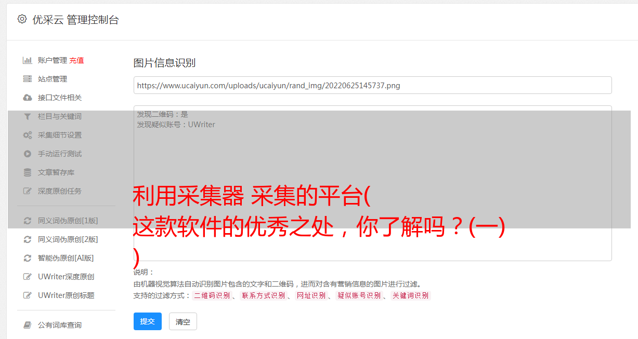Click the cloud upload icon for 接口文件相关
Screen dimensions: 638x339
point(28,98)
